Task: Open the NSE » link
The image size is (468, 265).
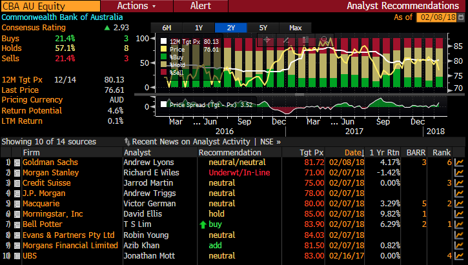Action: 270,142
